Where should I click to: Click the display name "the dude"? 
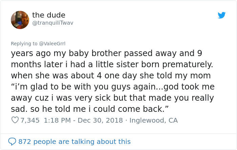pos(49,15)
